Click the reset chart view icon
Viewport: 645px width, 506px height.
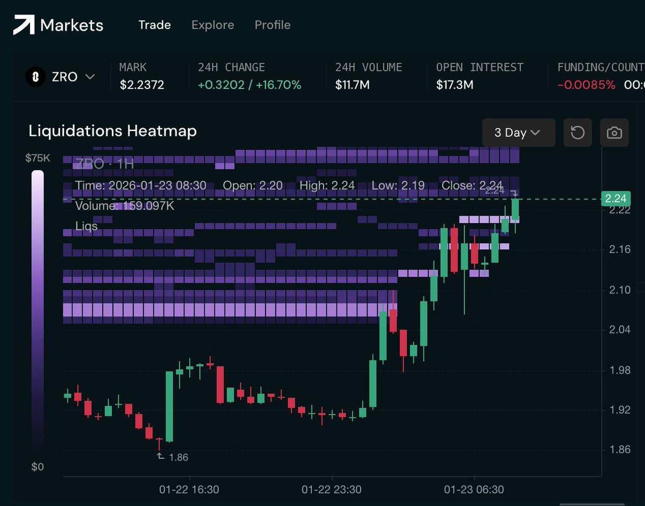577,133
